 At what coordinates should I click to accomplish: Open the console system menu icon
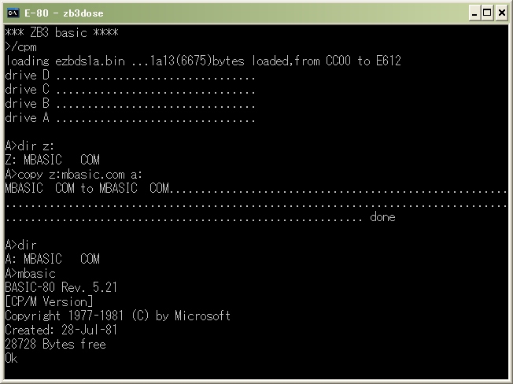coord(13,13)
